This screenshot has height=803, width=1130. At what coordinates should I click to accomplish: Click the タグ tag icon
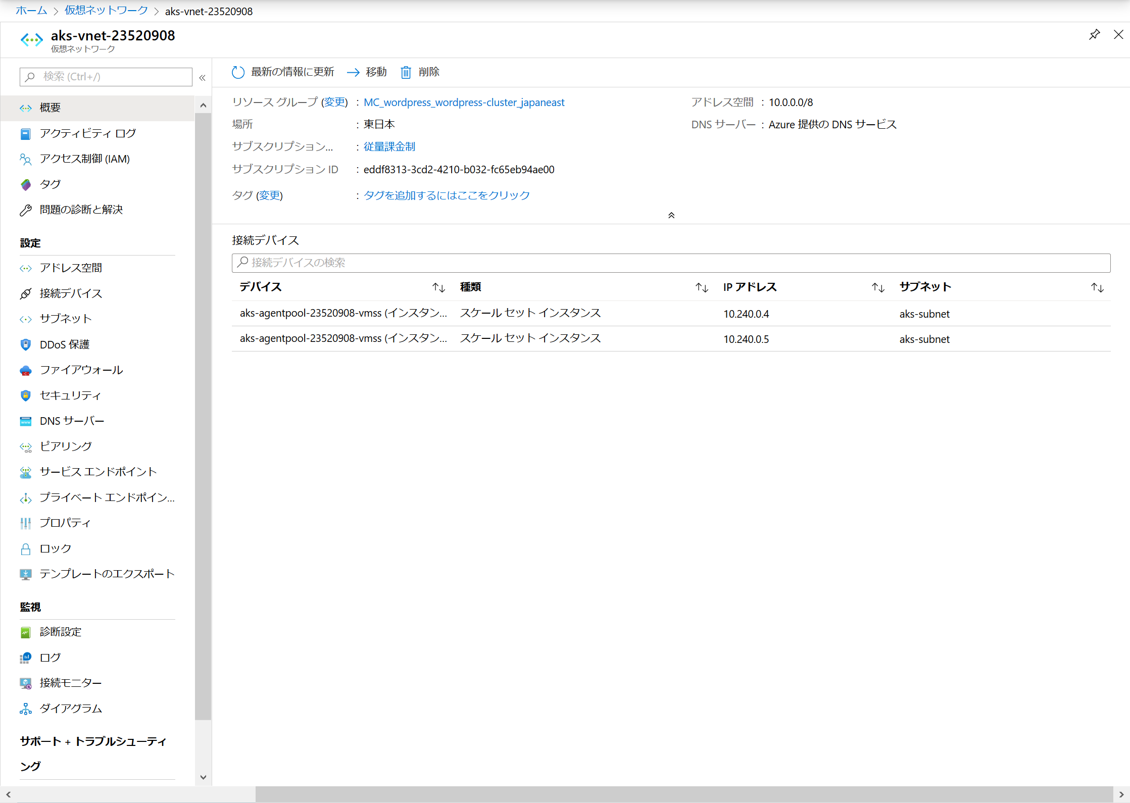(x=26, y=184)
